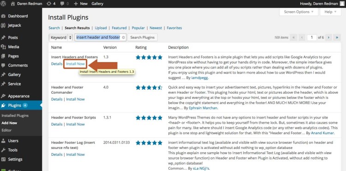The image size is (346, 171).
Task: Open the Keyword search type dropdown
Action: pyautogui.click(x=61, y=38)
